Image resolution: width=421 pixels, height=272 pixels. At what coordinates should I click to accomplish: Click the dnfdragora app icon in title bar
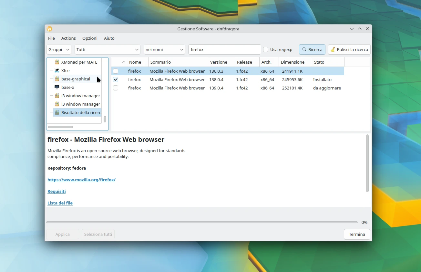pos(49,29)
